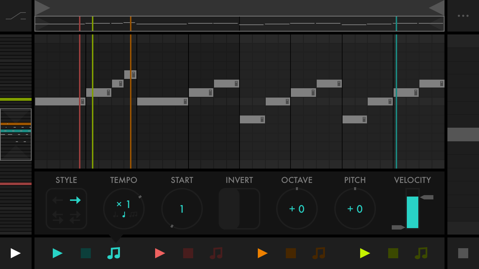
Task: Select the backward arrow in STYLE
Action: (x=57, y=200)
